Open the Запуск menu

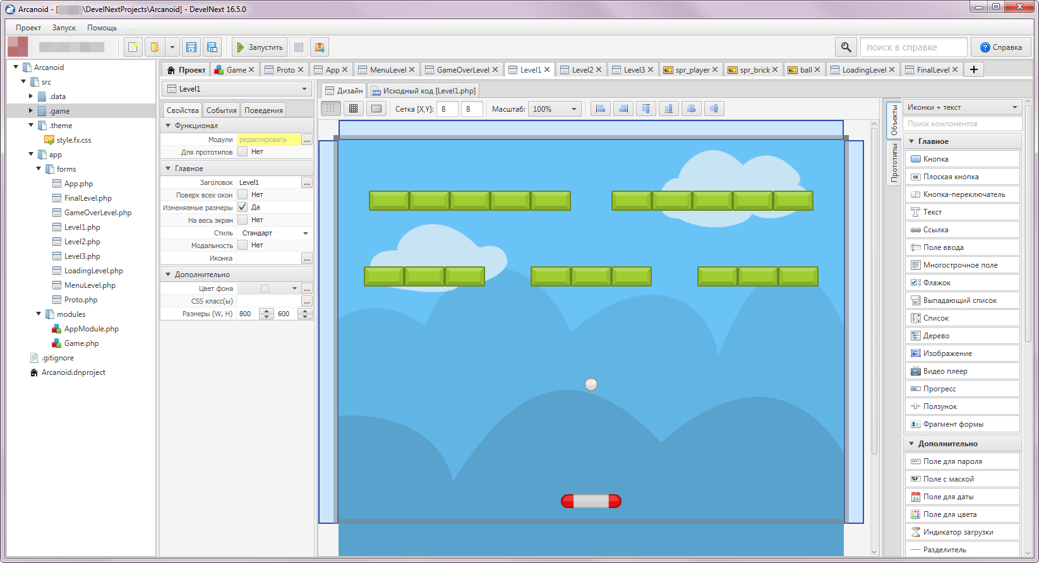pyautogui.click(x=64, y=28)
